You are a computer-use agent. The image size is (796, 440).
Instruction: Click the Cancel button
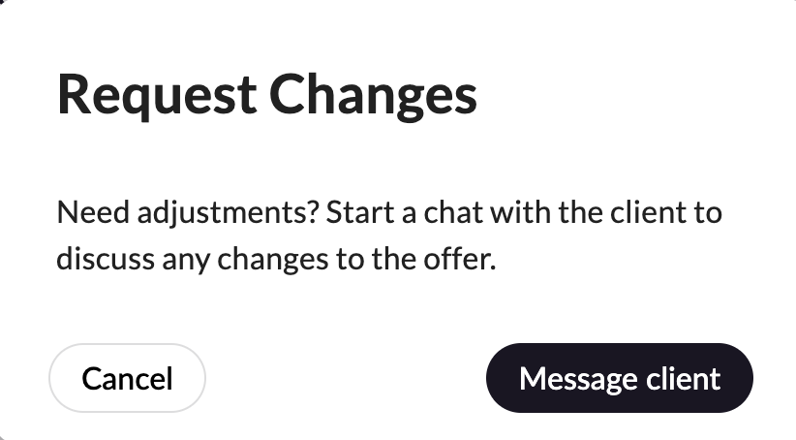(127, 378)
